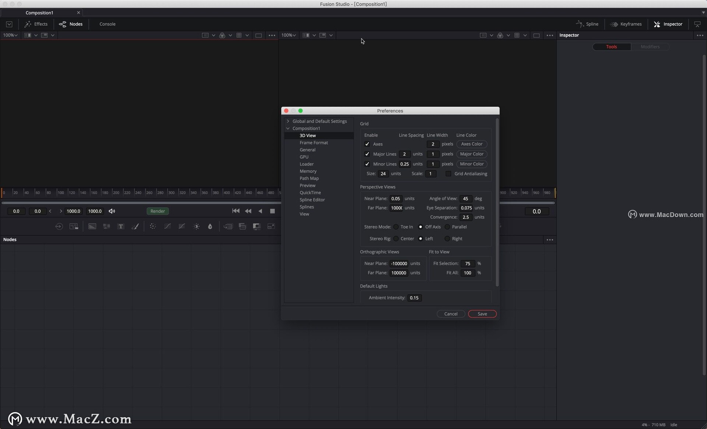The image size is (707, 429).
Task: Uncheck the Major Lines checkbox
Action: [367, 154]
